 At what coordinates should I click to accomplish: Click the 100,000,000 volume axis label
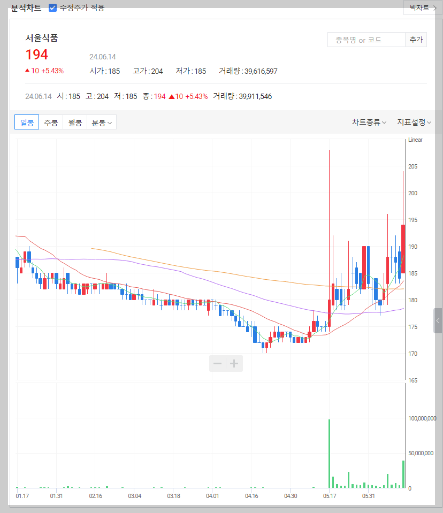tap(422, 418)
